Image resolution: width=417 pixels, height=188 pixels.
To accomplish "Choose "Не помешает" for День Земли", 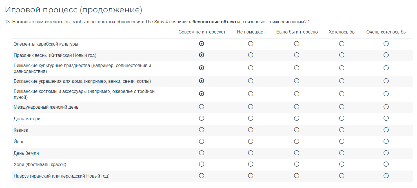I will 250,153.
